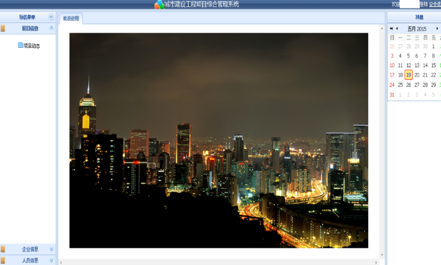Select date 22 in calendar

[433, 75]
